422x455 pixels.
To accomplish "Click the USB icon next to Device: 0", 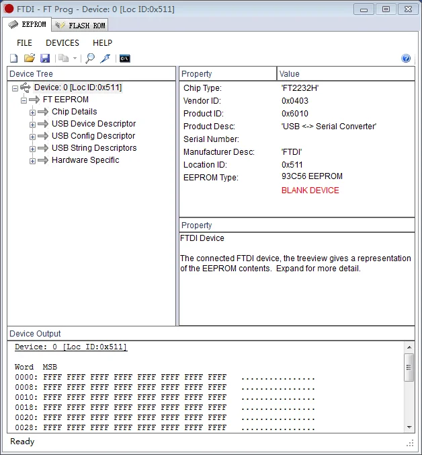I will [x=26, y=87].
